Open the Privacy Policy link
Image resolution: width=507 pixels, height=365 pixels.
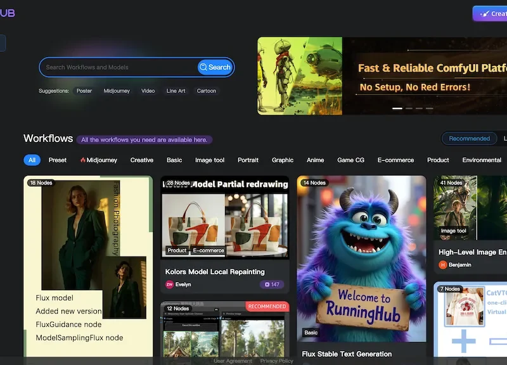click(276, 361)
